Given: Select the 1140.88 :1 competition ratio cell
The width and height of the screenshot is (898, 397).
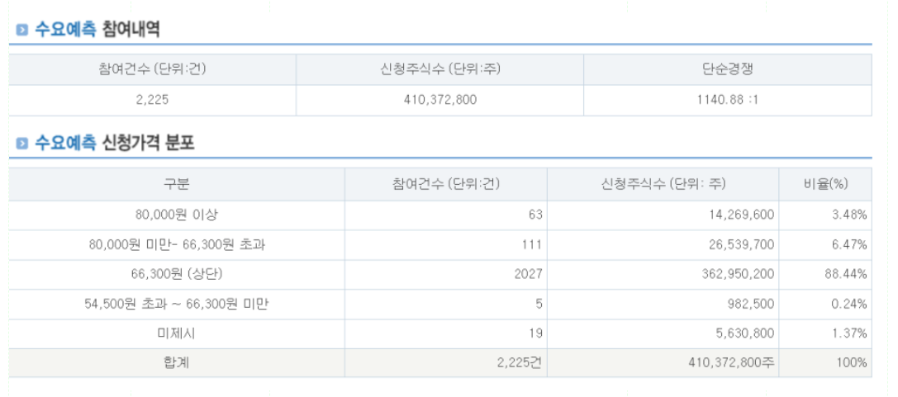Looking at the screenshot, I should (x=728, y=100).
